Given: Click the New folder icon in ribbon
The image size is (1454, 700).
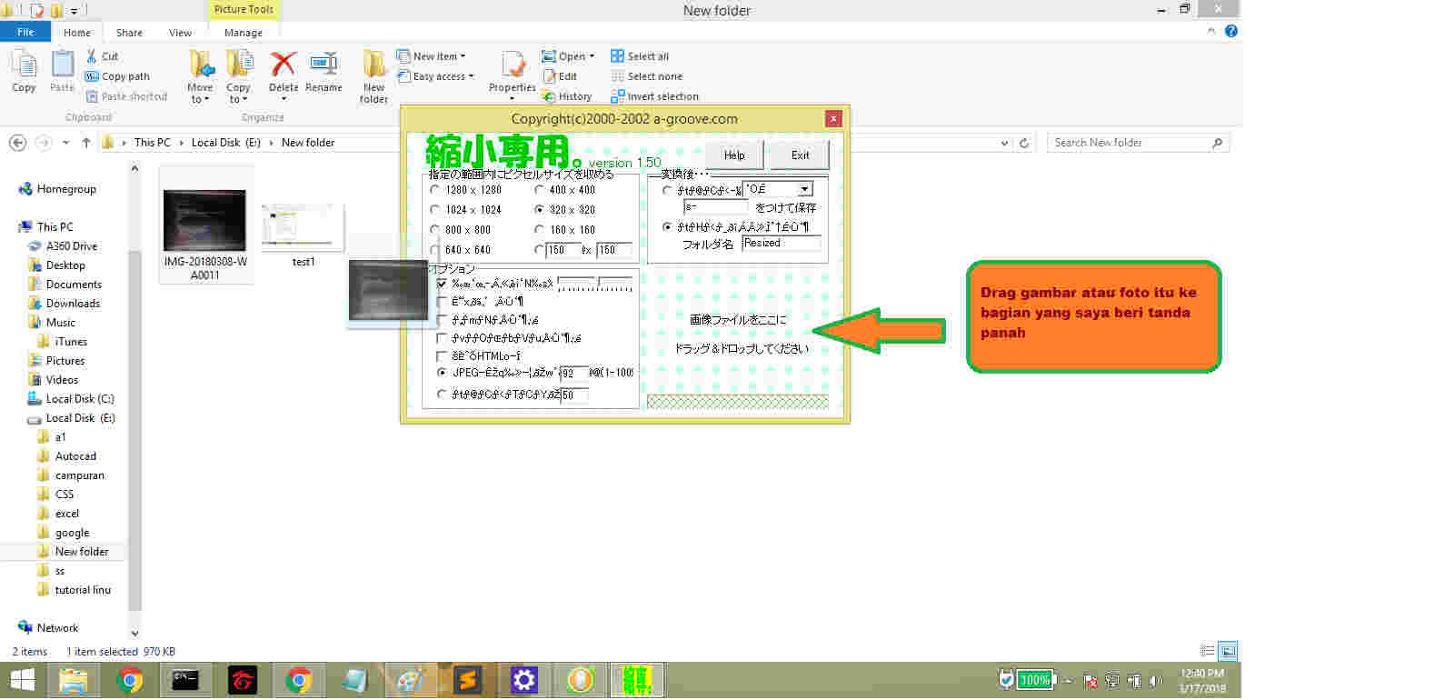Looking at the screenshot, I should click(x=373, y=65).
